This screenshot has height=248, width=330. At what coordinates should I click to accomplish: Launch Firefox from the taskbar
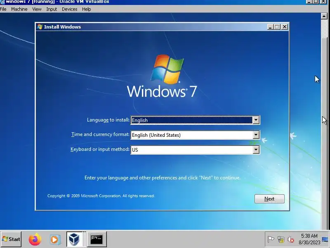(35, 239)
